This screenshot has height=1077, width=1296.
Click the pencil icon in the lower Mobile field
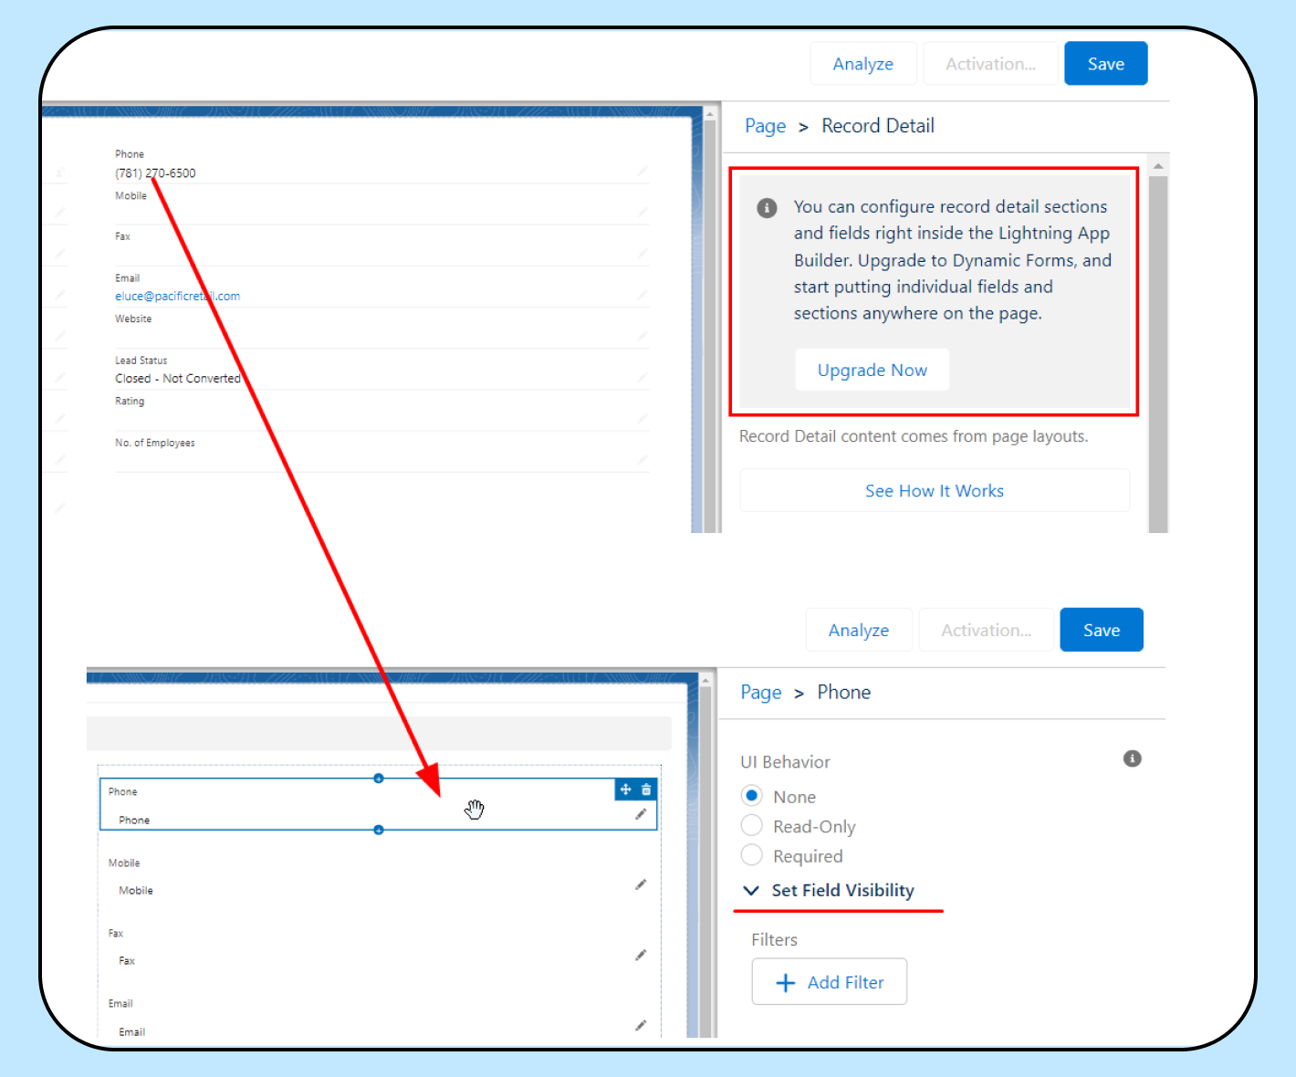click(x=641, y=884)
